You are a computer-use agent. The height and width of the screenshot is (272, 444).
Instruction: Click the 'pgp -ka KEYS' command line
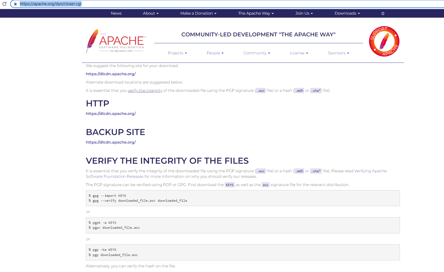[102, 250]
